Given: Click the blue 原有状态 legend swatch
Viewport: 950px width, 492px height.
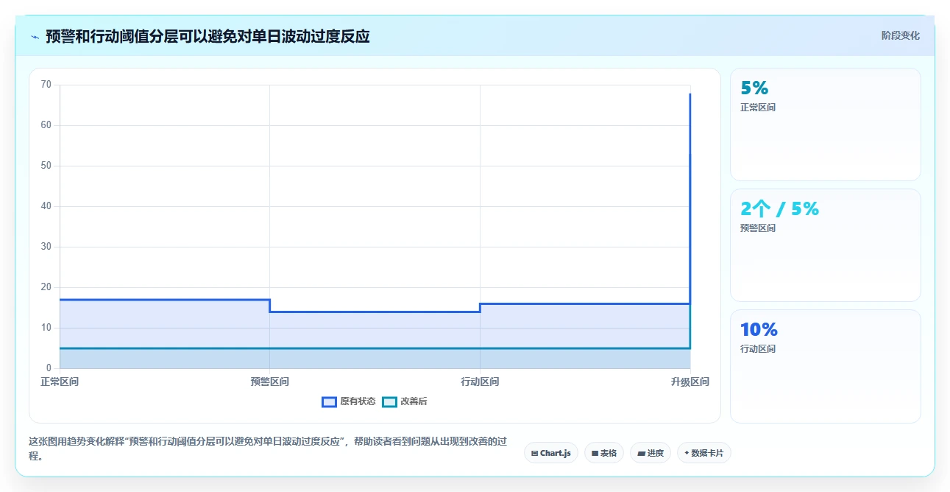Looking at the screenshot, I should pos(329,401).
